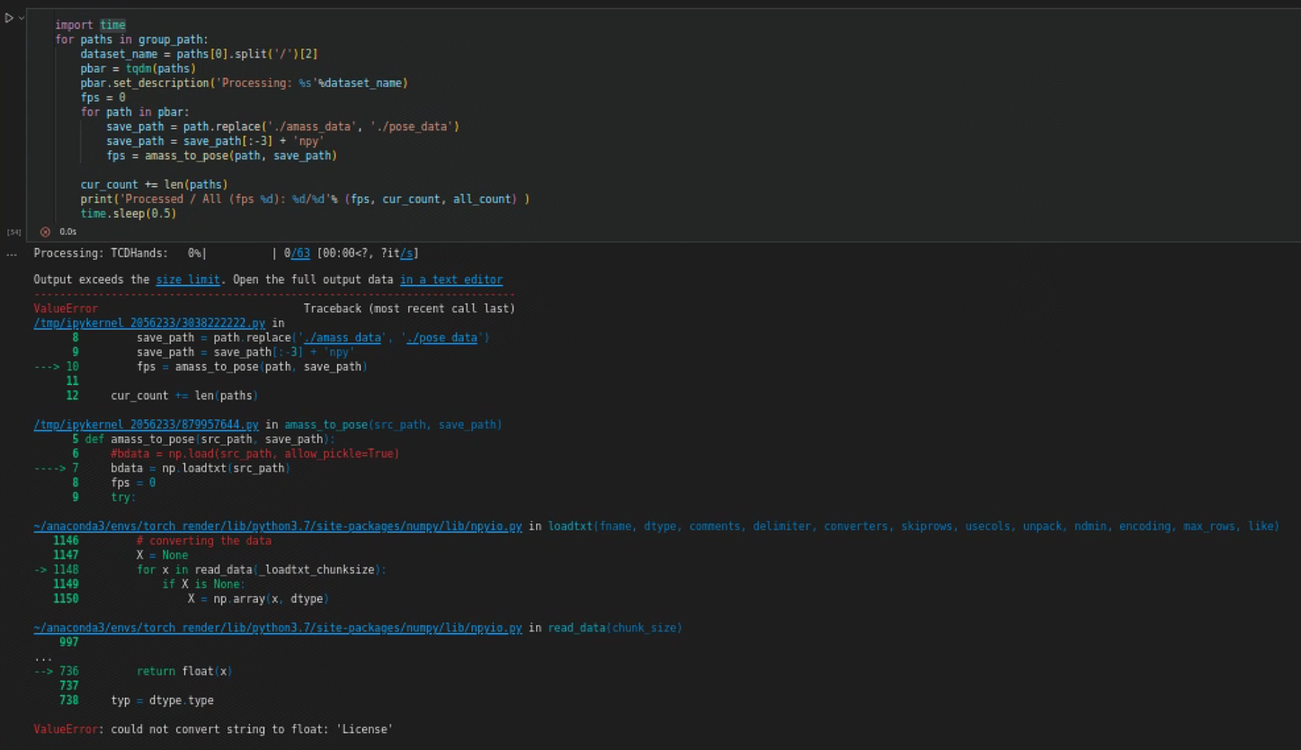
Task: Click the cell execution count [54]
Action: [14, 231]
